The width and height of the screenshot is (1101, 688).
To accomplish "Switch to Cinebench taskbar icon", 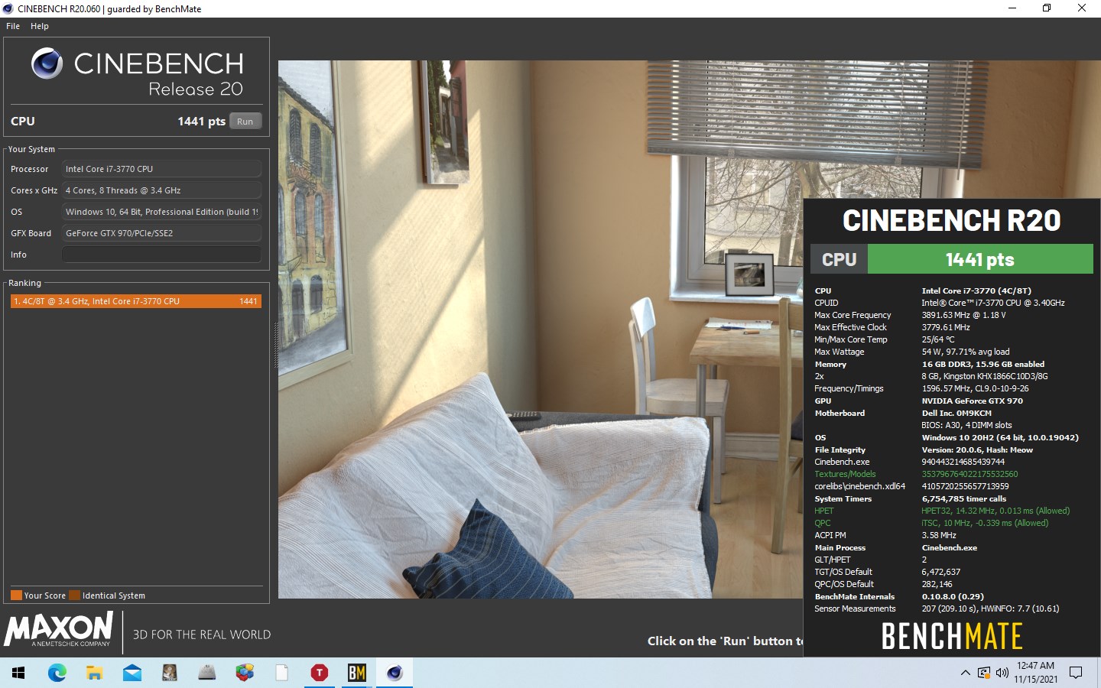I will (x=394, y=673).
